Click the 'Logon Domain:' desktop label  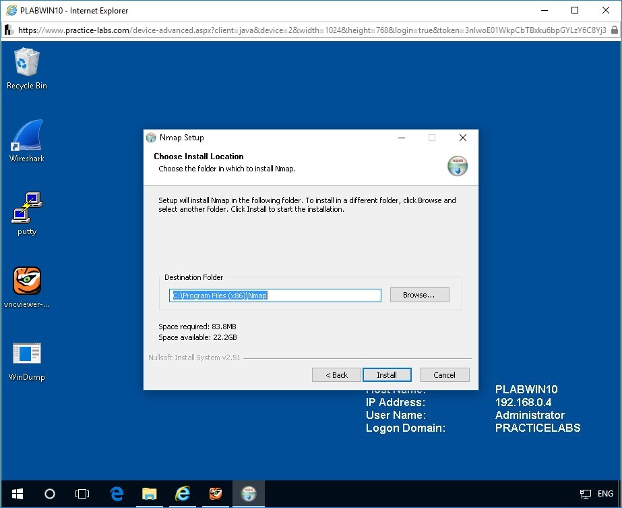[x=406, y=428]
